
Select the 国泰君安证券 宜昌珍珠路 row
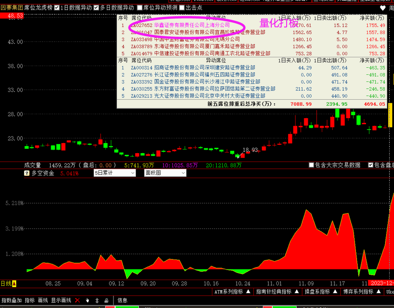click(x=252, y=32)
